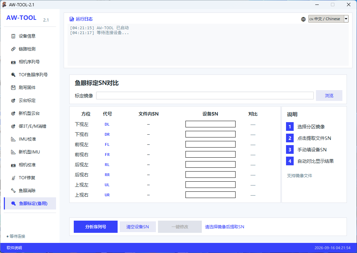Screen dimensions: 357x253
Task: Click the 清空设备SN button
Action: pyautogui.click(x=137, y=227)
